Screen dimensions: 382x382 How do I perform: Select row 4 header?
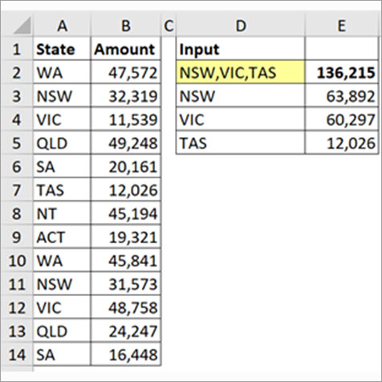coord(17,120)
